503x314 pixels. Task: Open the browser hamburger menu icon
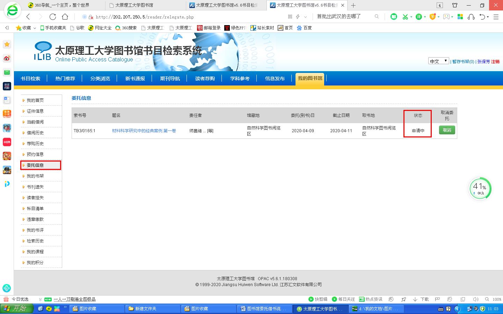click(x=496, y=17)
